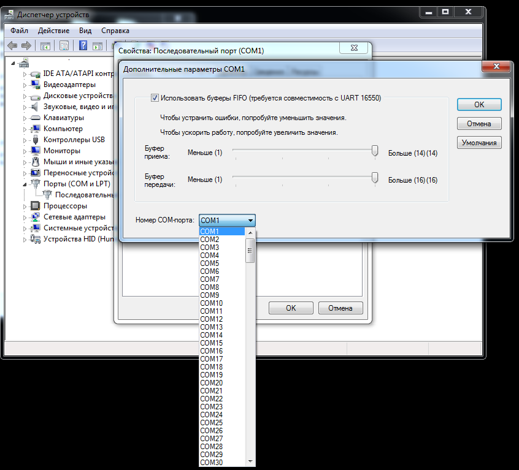This screenshot has width=519, height=470.
Task: Click the COM list scrollbar thumb
Action: [x=250, y=251]
